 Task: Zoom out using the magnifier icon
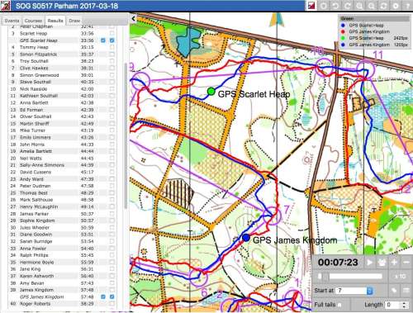tap(372, 6)
